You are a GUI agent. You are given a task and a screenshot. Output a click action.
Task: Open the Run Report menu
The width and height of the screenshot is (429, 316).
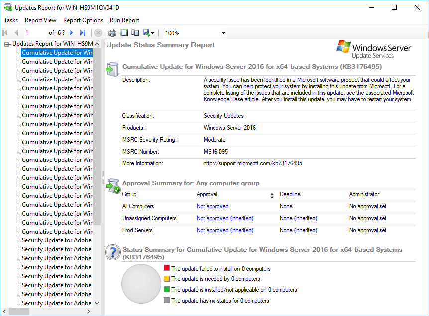click(124, 20)
